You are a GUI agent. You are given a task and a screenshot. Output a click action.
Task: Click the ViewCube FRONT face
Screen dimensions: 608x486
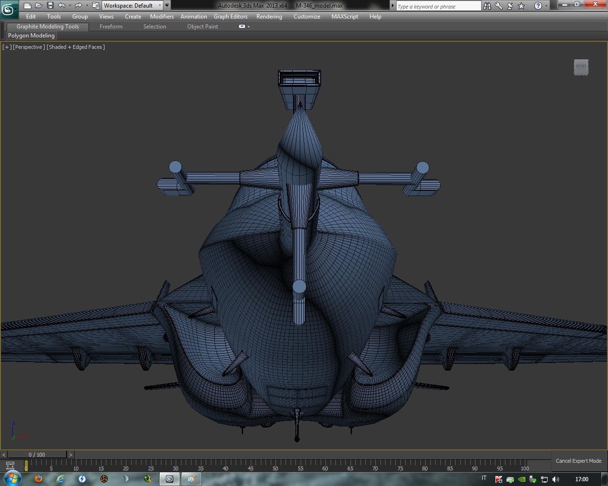coord(581,67)
